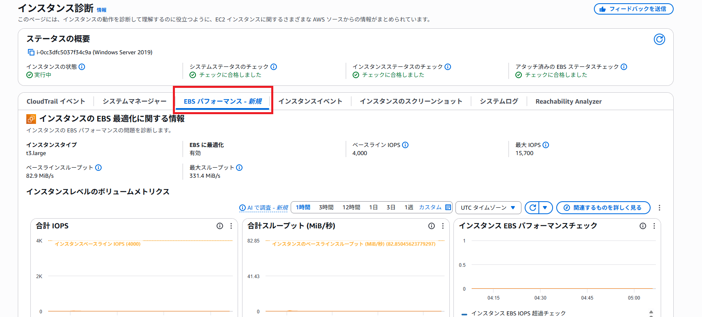Expand the refresh interval dropdown arrow

click(x=545, y=208)
